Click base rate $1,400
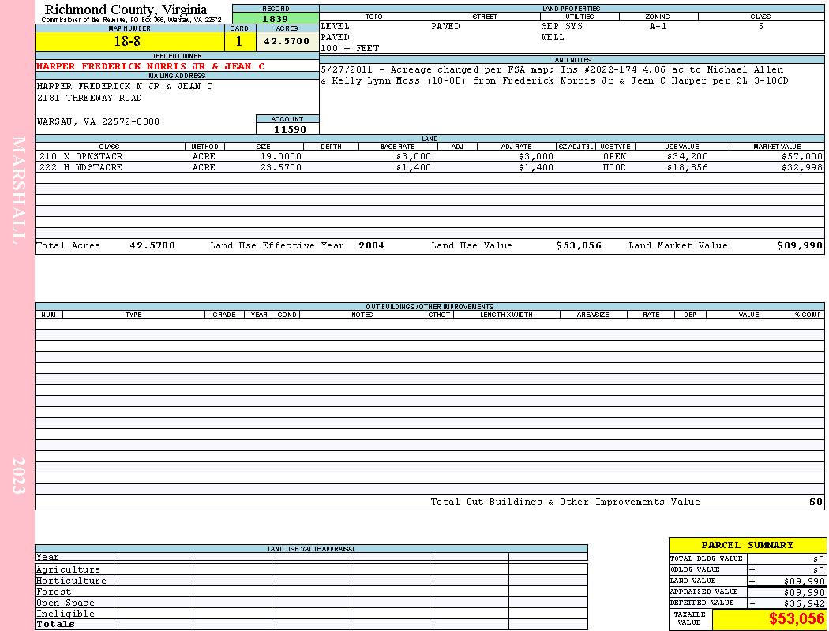This screenshot has height=631, width=829. (x=414, y=167)
